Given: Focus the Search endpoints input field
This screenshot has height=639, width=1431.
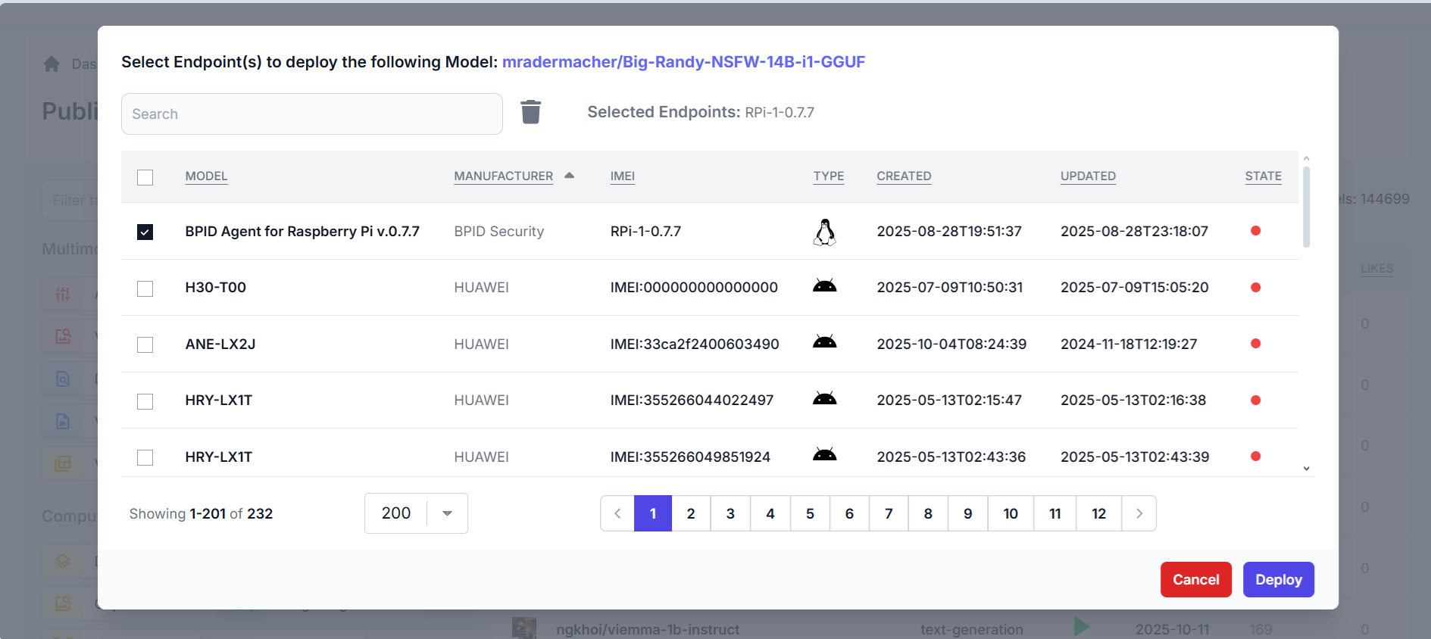Looking at the screenshot, I should coord(311,114).
